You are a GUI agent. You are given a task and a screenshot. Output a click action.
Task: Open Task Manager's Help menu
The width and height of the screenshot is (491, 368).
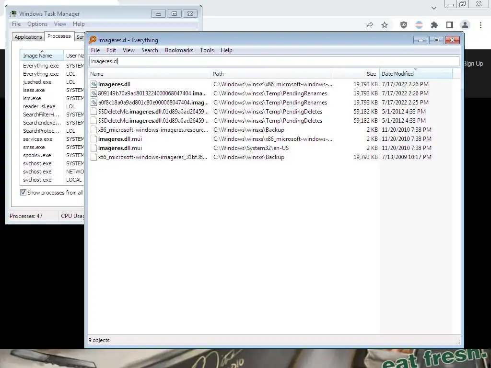click(x=79, y=24)
